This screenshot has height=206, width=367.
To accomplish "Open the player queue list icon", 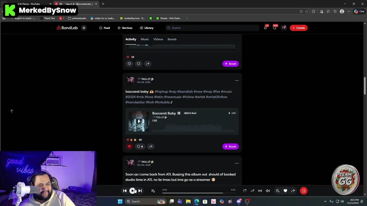I will (153, 191).
